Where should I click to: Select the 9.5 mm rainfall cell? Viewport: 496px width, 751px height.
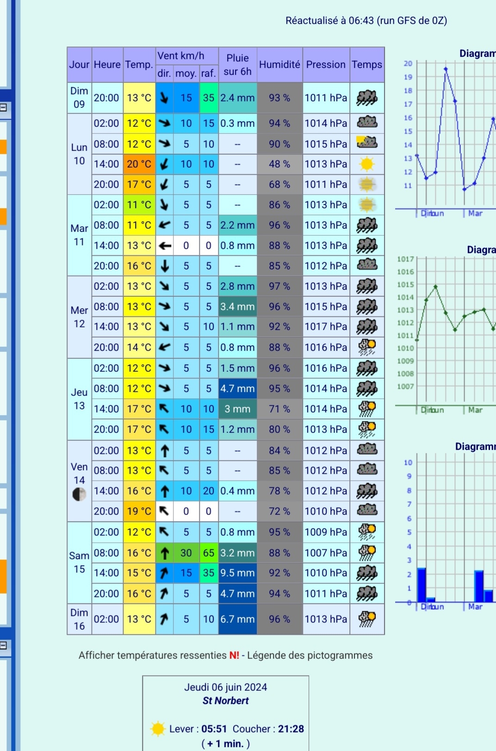[237, 573]
